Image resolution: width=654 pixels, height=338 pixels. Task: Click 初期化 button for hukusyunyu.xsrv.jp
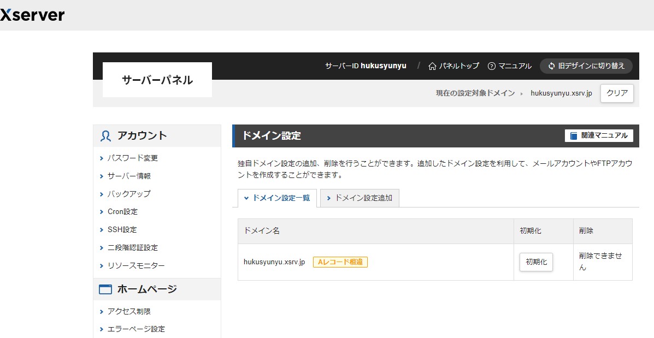[536, 262]
